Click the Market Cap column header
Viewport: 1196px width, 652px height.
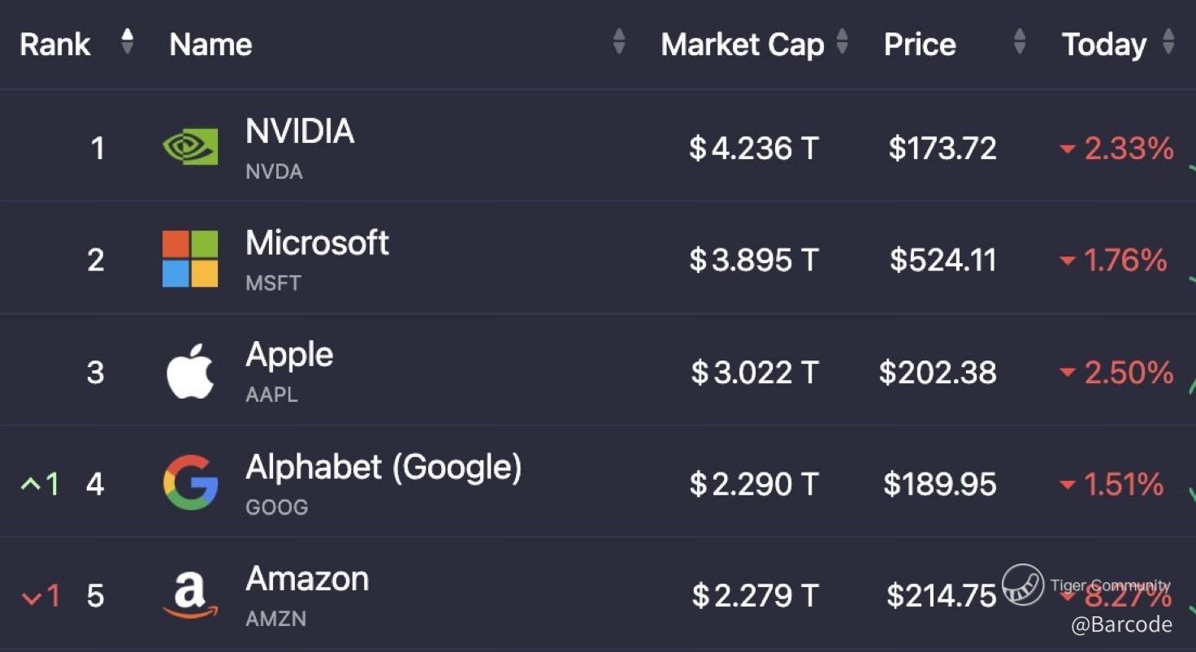click(743, 45)
